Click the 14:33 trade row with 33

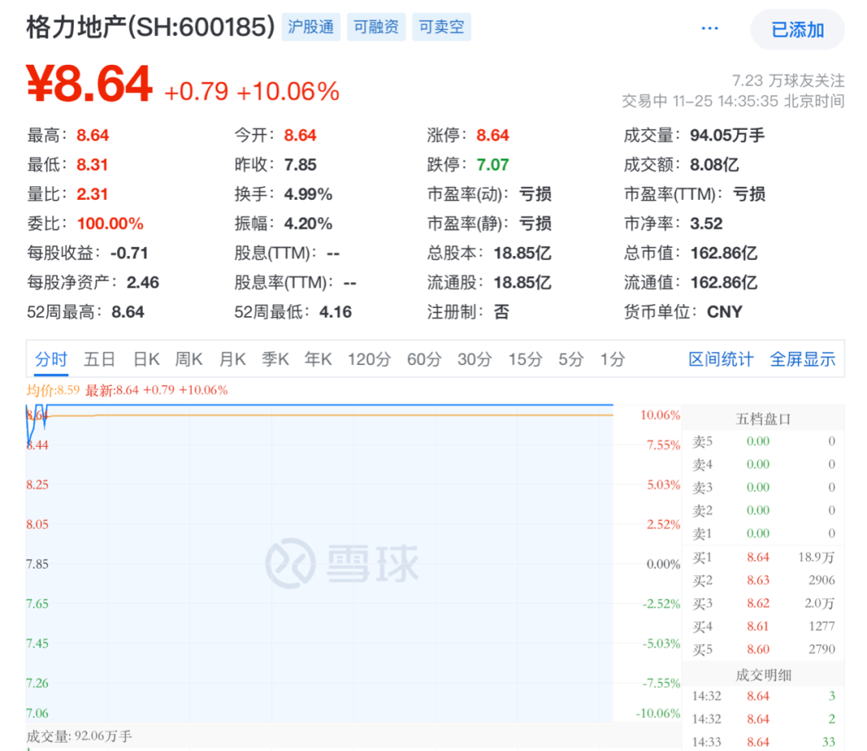763,742
